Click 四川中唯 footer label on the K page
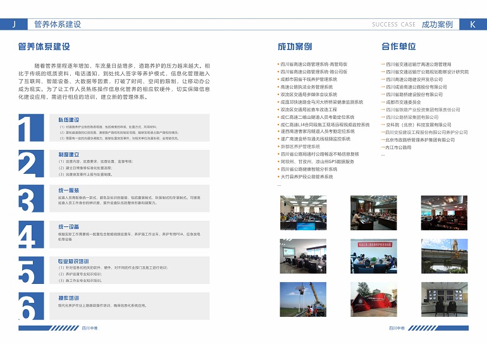The image size is (487, 344). click(x=397, y=328)
